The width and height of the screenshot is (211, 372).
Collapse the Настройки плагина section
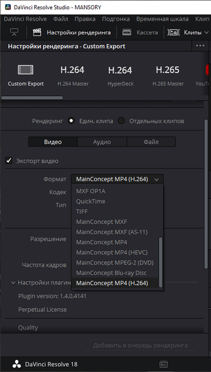tap(13, 283)
